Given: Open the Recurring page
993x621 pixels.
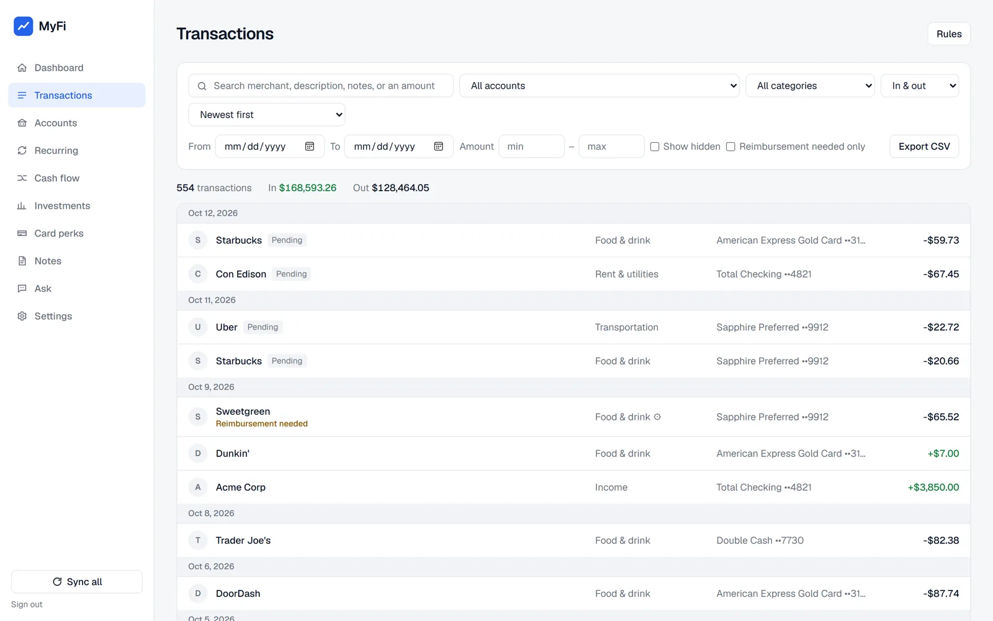Looking at the screenshot, I should coord(77,150).
